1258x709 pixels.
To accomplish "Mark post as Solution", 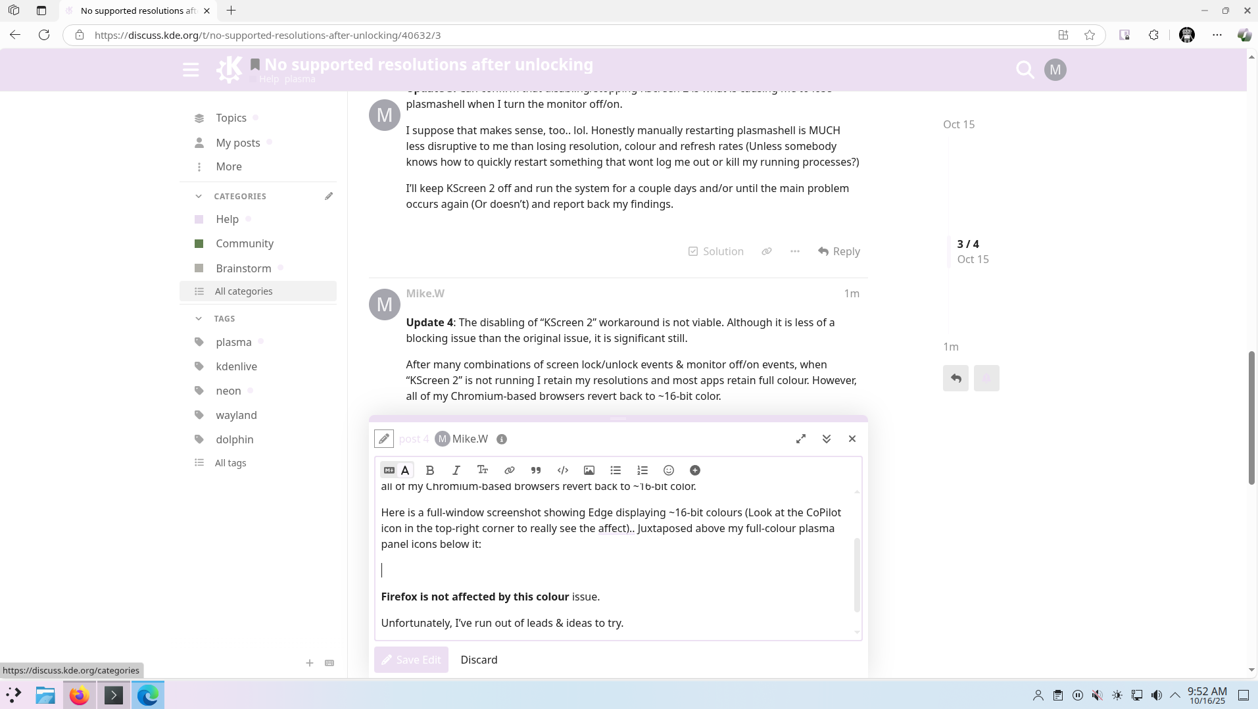I will (x=715, y=251).
